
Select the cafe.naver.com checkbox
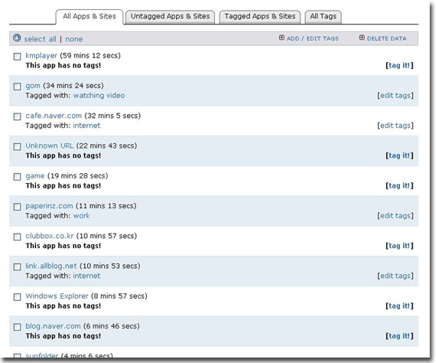tap(18, 116)
